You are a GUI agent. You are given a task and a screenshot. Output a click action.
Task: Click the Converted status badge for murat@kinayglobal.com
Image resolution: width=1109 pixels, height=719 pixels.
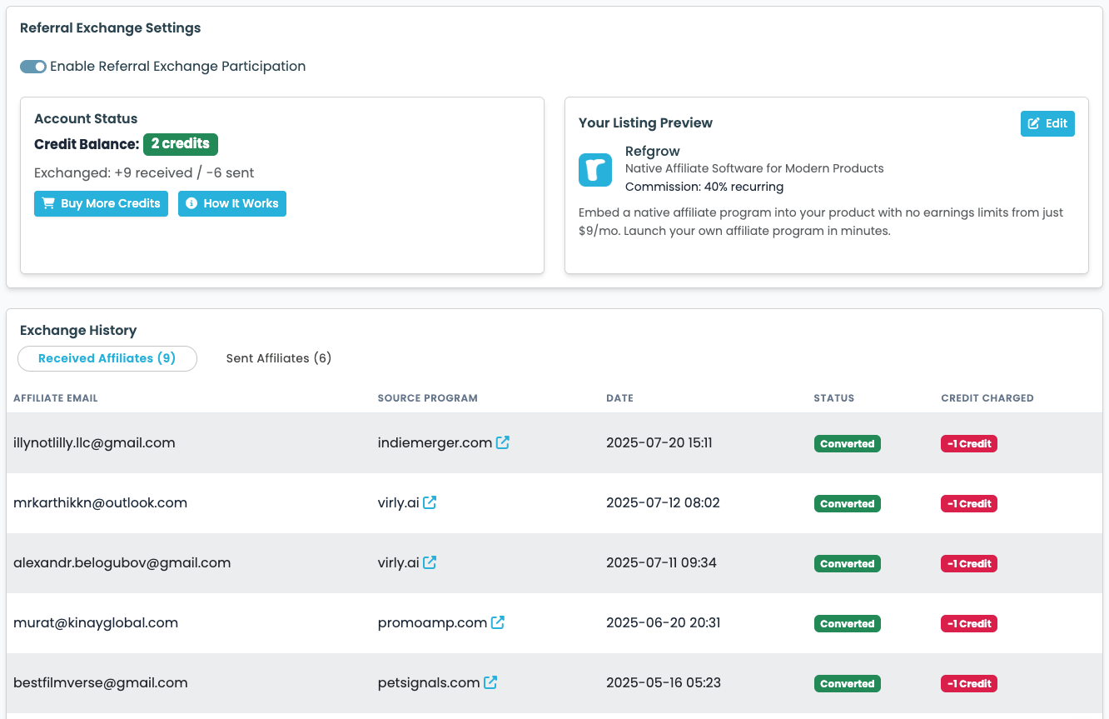[847, 623]
